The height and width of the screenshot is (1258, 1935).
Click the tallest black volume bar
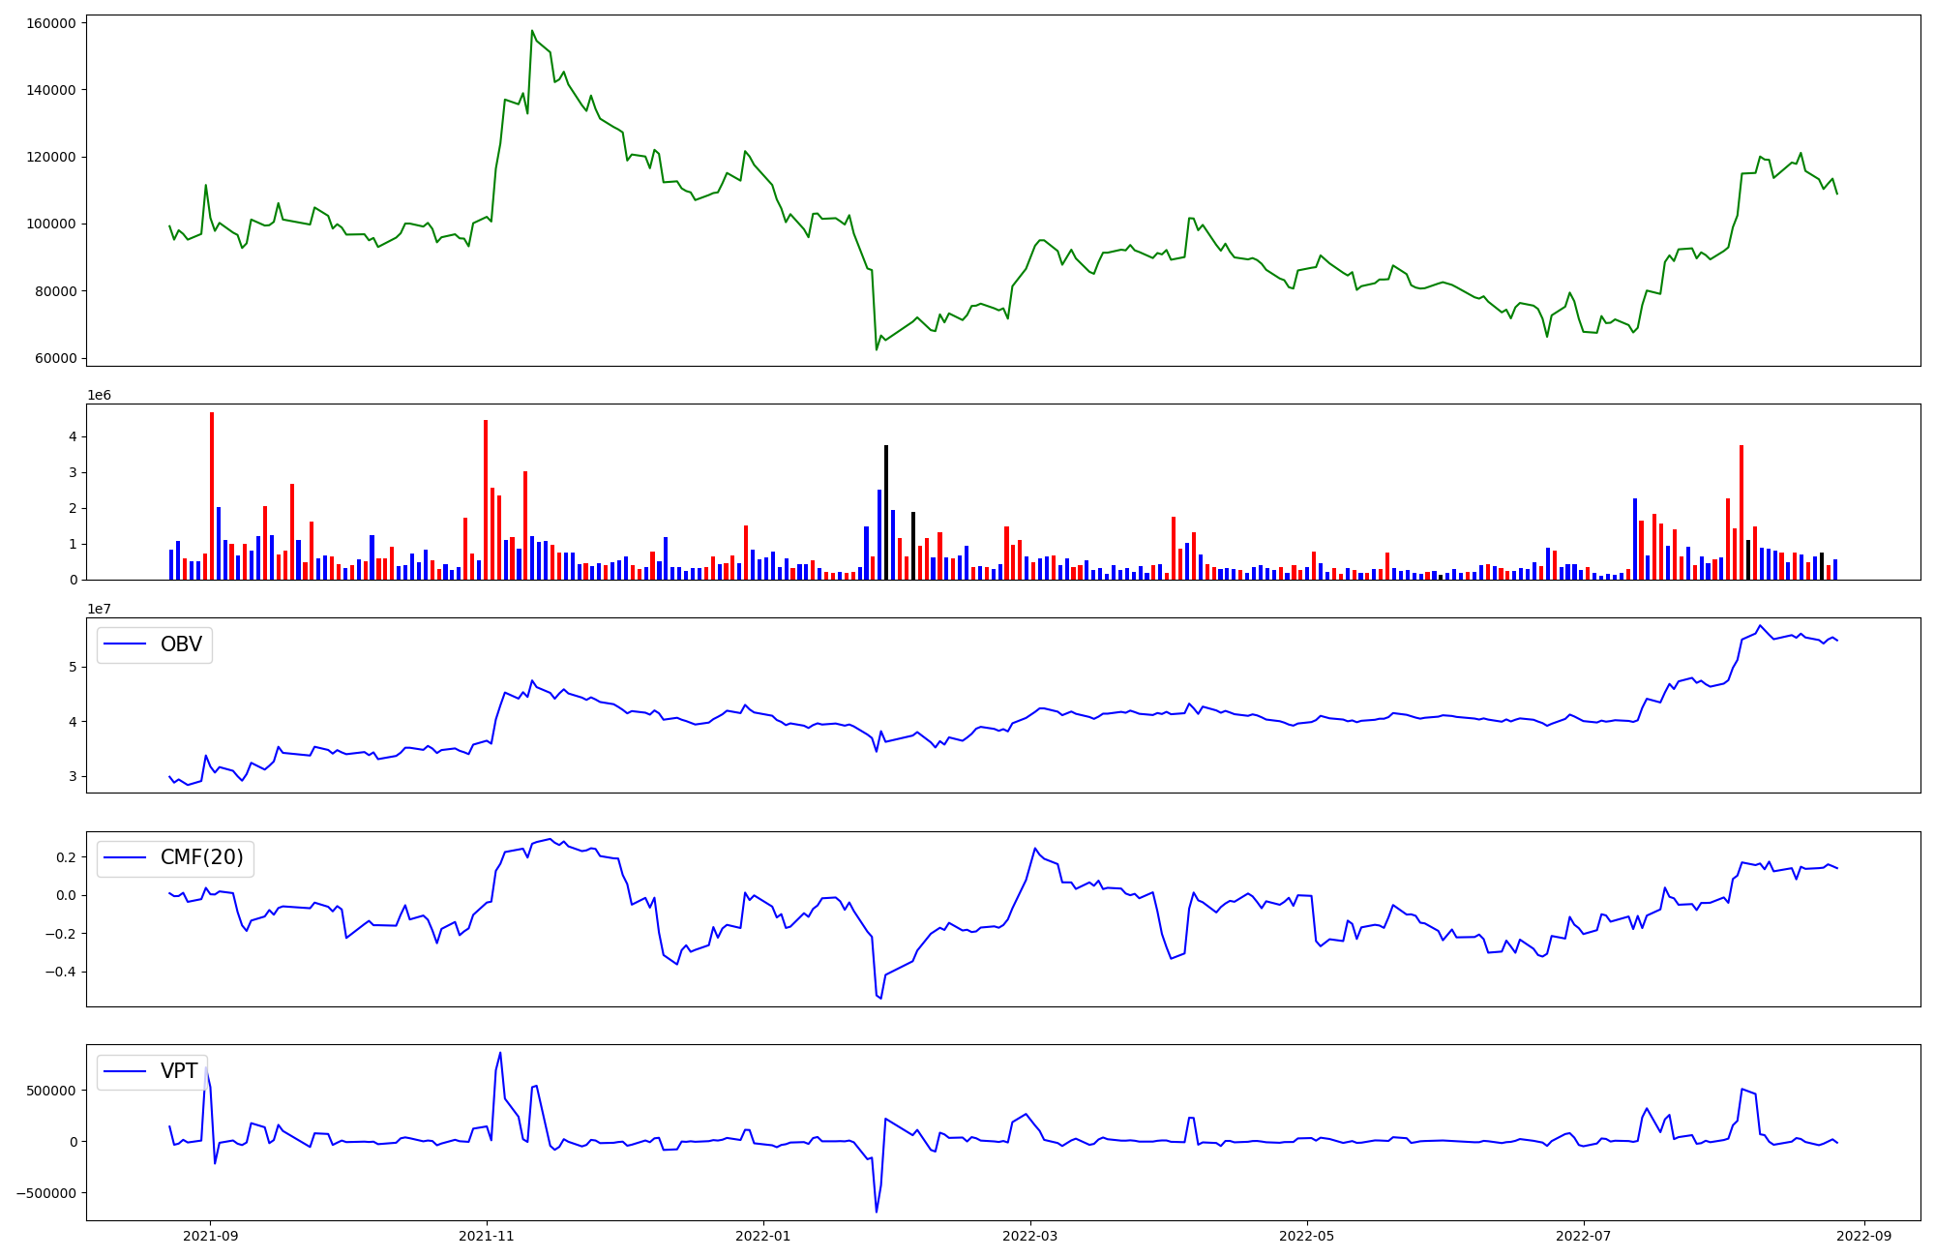885,513
